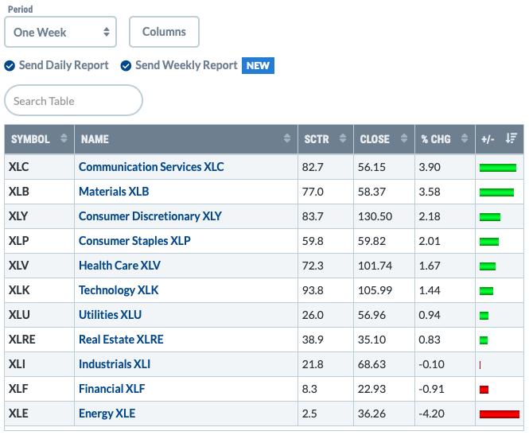Toggle Send Weekly Report checkbox
This screenshot has height=435, width=529.
(x=126, y=66)
